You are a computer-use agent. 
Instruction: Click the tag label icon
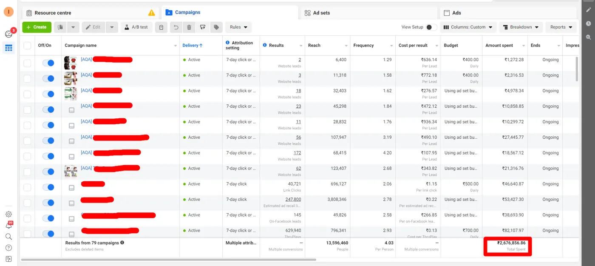216,27
